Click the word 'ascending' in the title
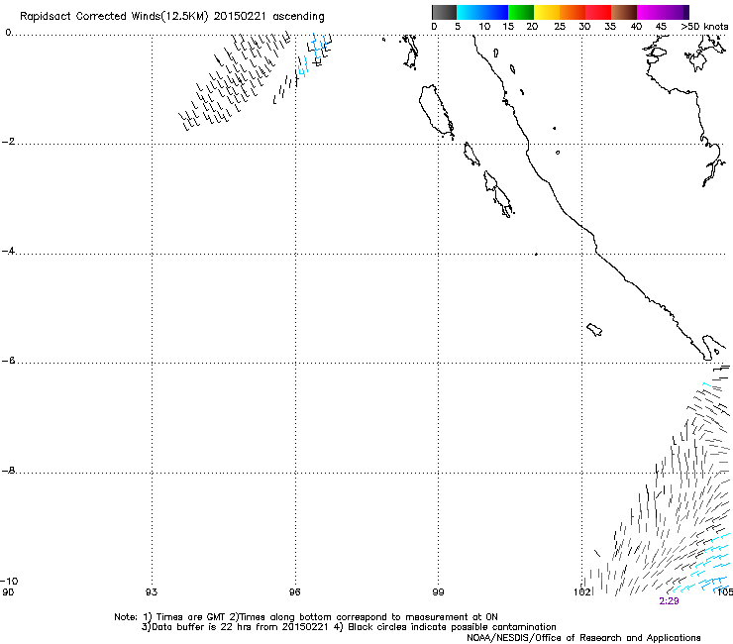The width and height of the screenshot is (733, 644). coord(298,17)
